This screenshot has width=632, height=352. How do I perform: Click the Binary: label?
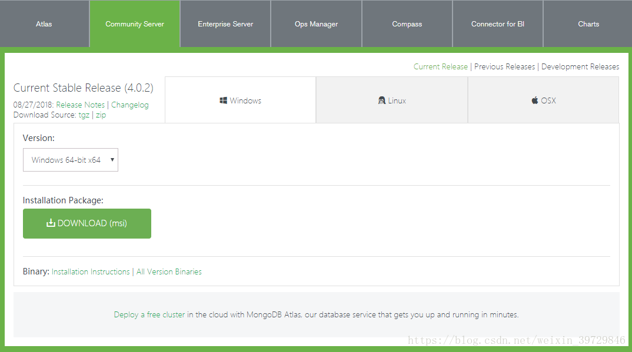point(36,271)
